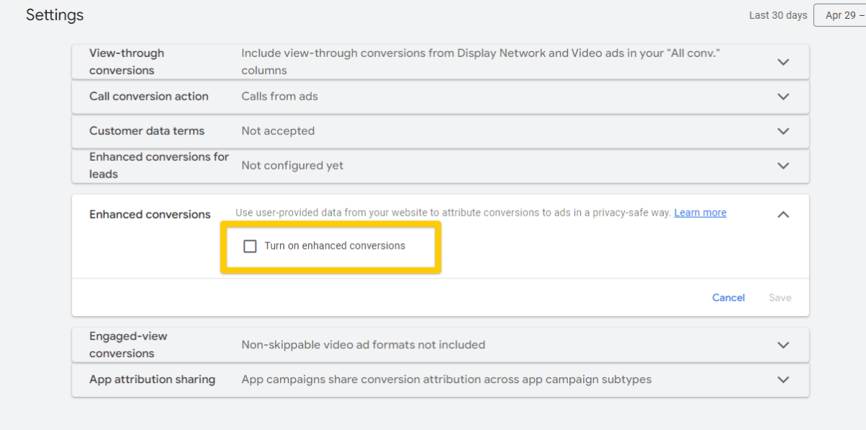
Task: Open the Learn more link
Action: 700,213
